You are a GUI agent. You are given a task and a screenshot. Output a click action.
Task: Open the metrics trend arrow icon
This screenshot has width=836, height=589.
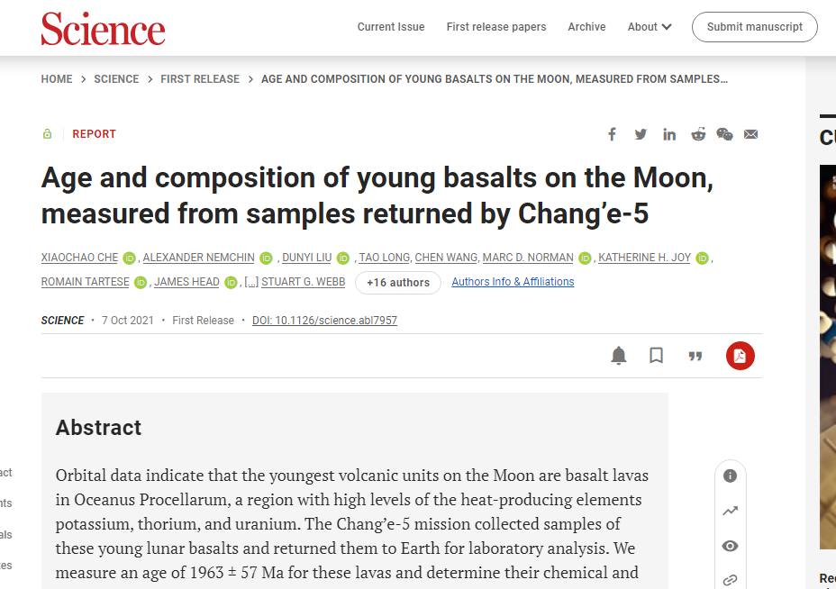730,511
